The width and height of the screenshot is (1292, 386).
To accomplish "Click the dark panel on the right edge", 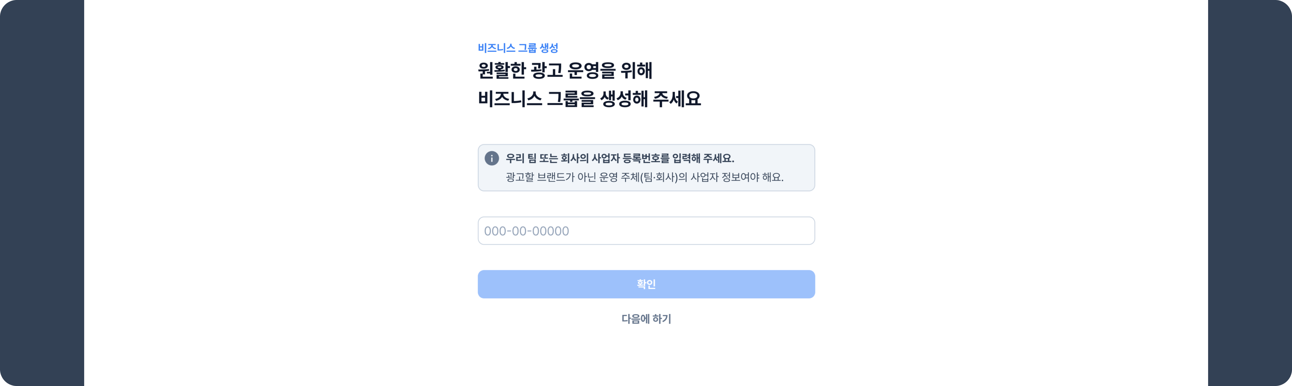I will click(x=1249, y=193).
